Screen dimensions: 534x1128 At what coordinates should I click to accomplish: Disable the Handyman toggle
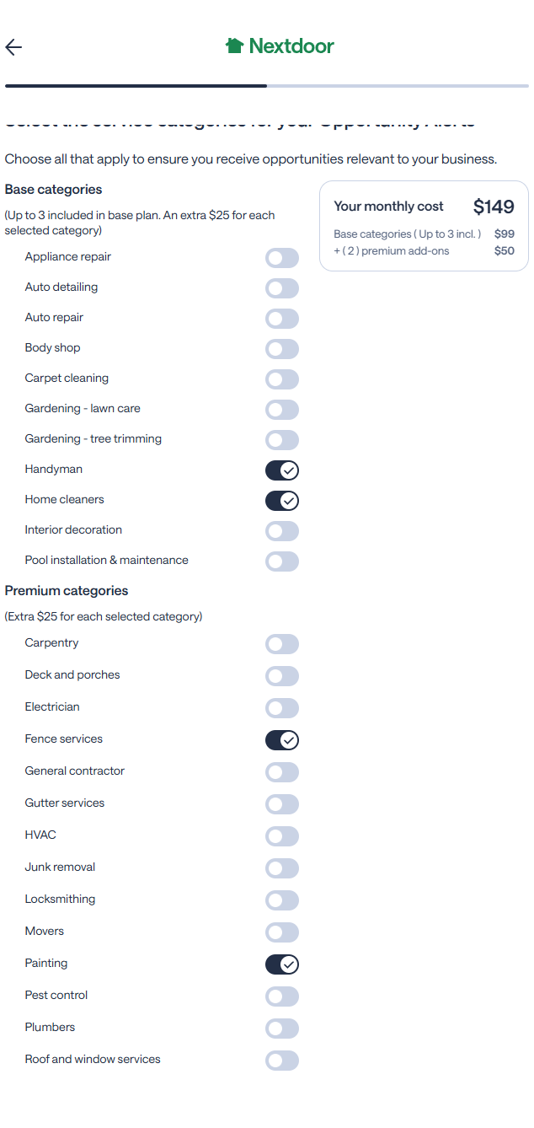click(x=282, y=470)
